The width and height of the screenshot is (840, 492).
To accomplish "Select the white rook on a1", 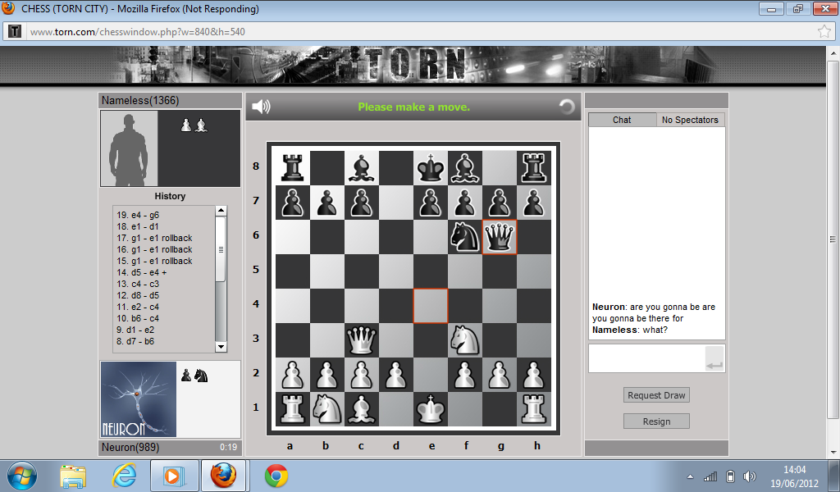I will (x=293, y=409).
